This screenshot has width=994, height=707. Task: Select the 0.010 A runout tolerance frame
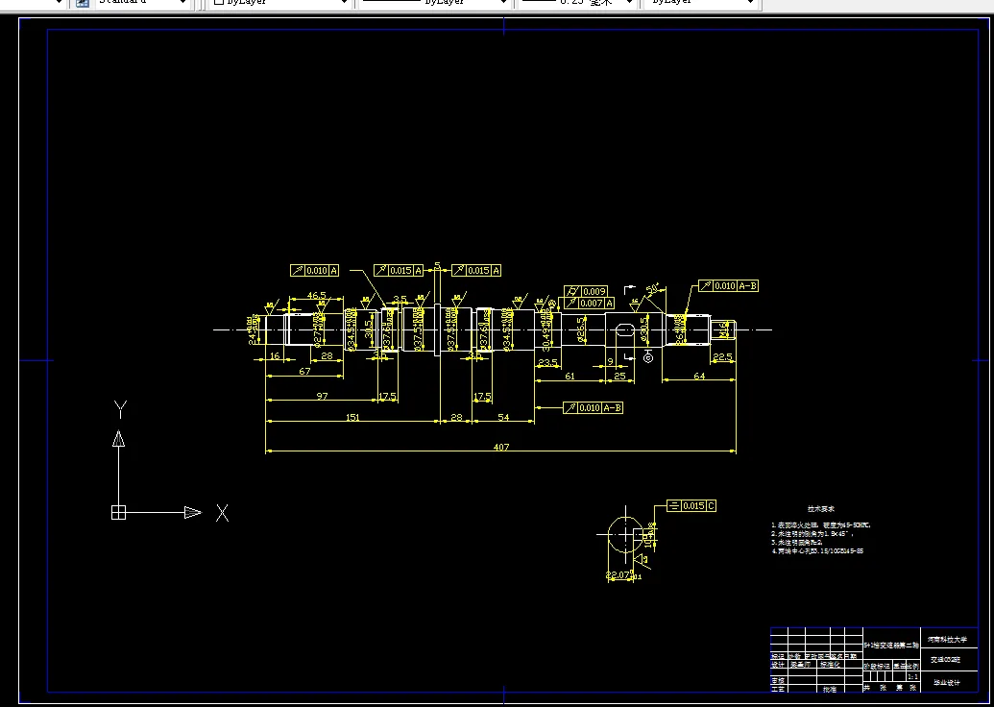(x=314, y=271)
